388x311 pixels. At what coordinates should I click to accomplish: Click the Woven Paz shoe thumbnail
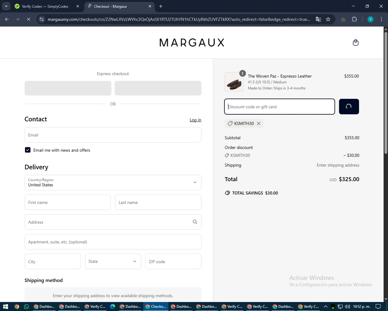pos(234,82)
